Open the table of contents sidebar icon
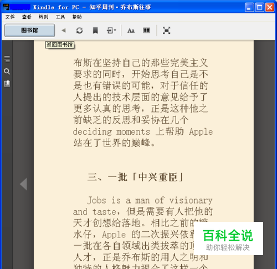This screenshot has height=269, width=277. (7, 59)
